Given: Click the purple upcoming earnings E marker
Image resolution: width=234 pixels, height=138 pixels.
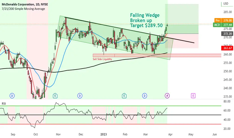Looking at the screenshot, I should coord(193,96).
